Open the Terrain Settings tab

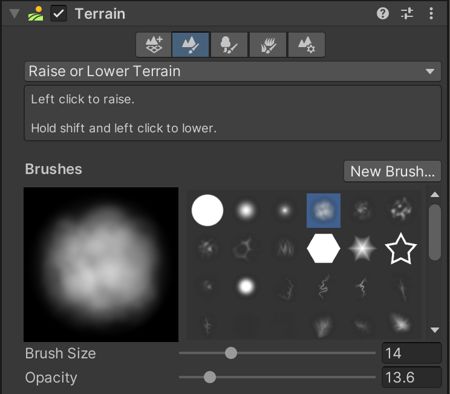click(306, 45)
